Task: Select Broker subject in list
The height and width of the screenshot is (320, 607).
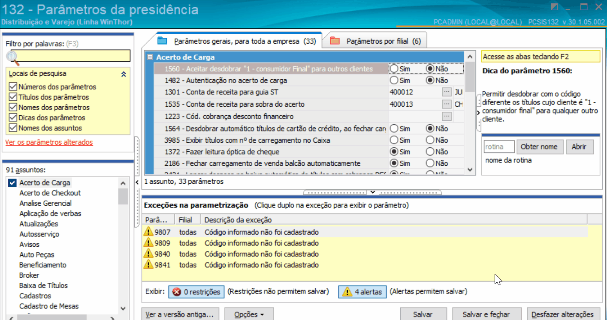Action: tap(29, 275)
